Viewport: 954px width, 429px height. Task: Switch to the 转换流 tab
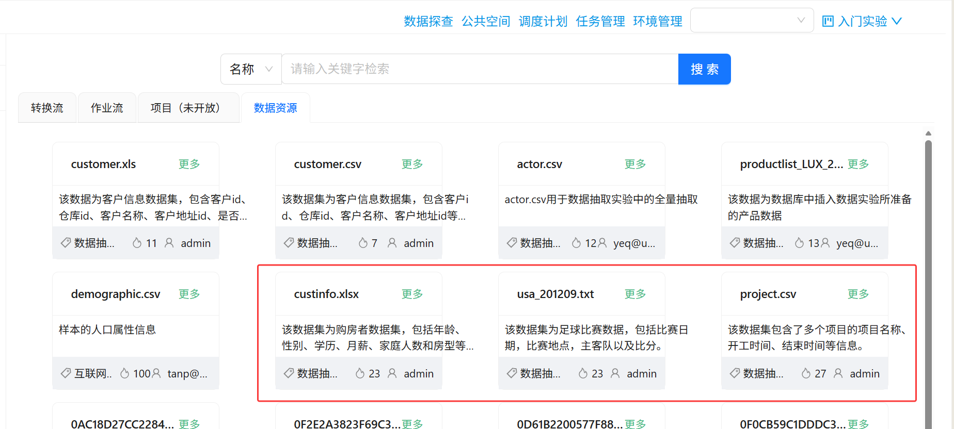[x=47, y=108]
